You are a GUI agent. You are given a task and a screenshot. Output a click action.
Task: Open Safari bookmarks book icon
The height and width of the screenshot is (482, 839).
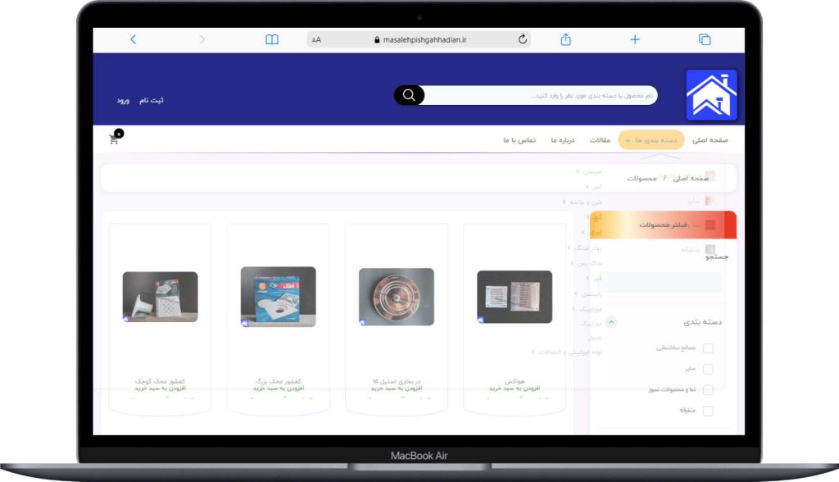[x=272, y=39]
